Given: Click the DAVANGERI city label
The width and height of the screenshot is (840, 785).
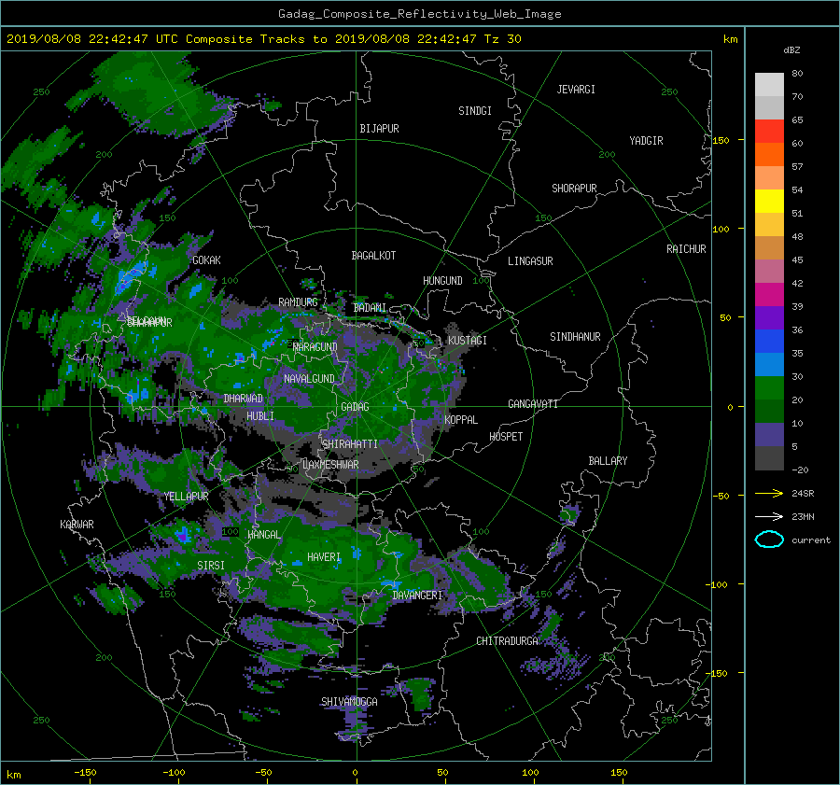Looking at the screenshot, I should coord(417,596).
